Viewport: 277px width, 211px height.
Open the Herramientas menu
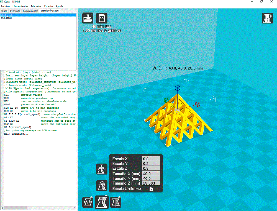20,6
